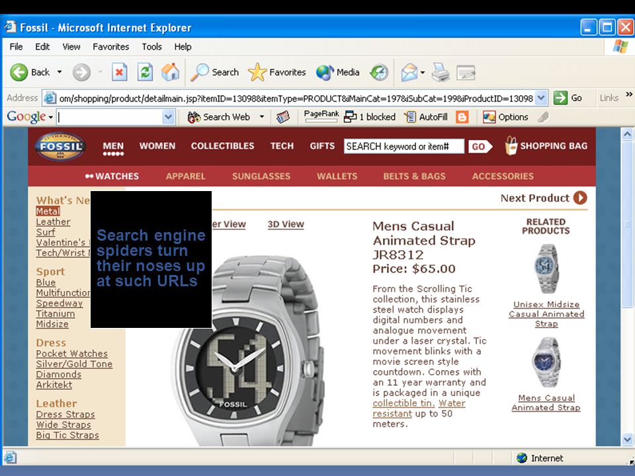
Task: Click the Google toolbar news icon
Action: coord(283,117)
